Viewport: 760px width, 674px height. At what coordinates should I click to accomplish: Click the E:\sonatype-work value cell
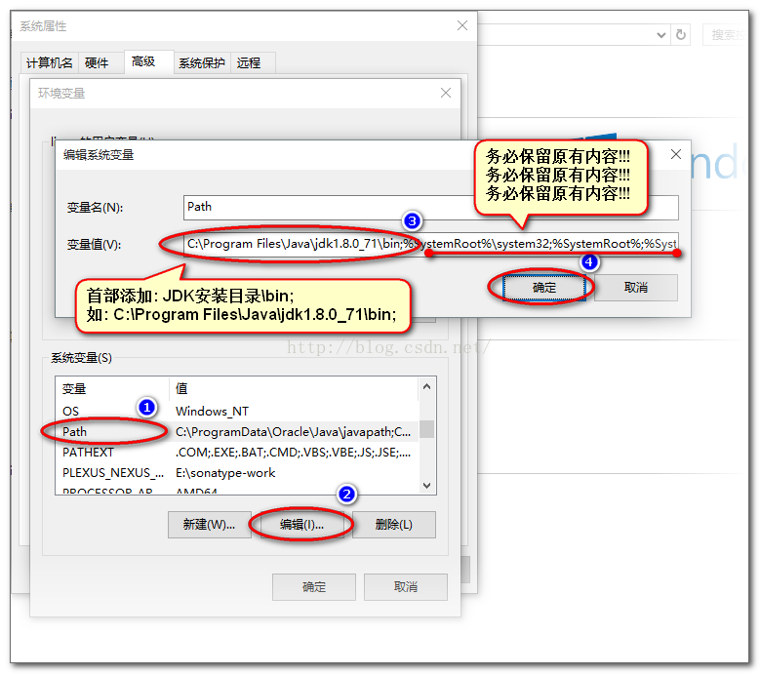[x=225, y=472]
